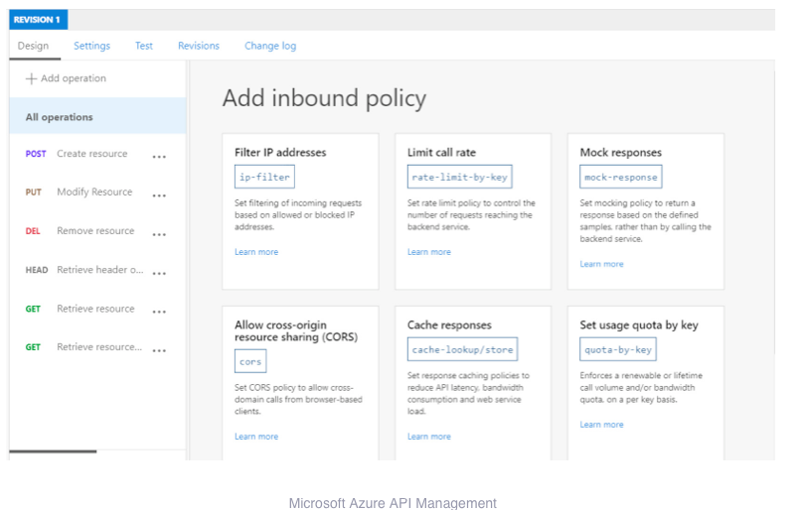Open Learn more under CORS policy
The width and height of the screenshot is (793, 510).
click(x=256, y=437)
